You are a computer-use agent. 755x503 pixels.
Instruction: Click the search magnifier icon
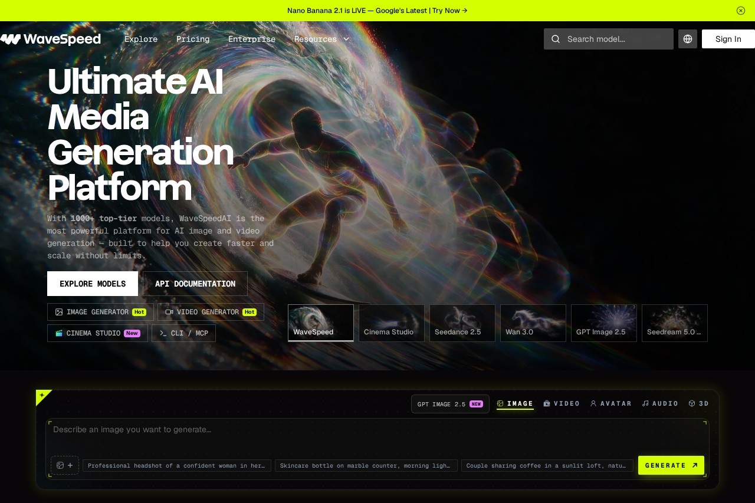(x=556, y=39)
